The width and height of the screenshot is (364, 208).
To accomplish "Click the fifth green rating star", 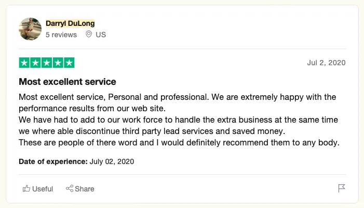I will (x=70, y=63).
